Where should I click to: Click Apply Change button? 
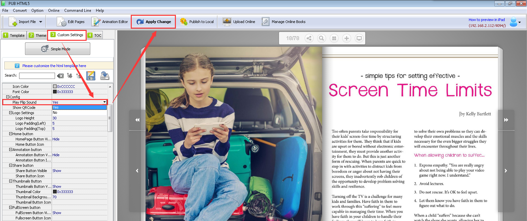pos(153,22)
